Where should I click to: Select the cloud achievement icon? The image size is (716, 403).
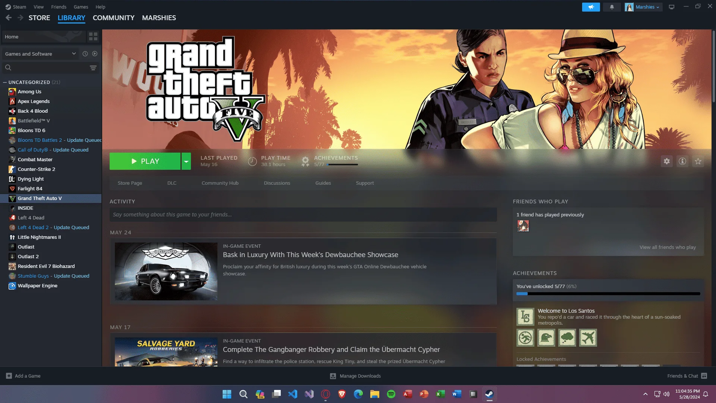pos(567,338)
